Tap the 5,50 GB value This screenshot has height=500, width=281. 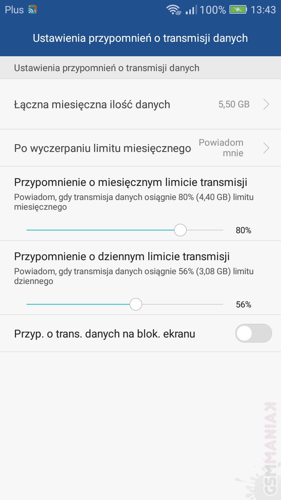[234, 104]
